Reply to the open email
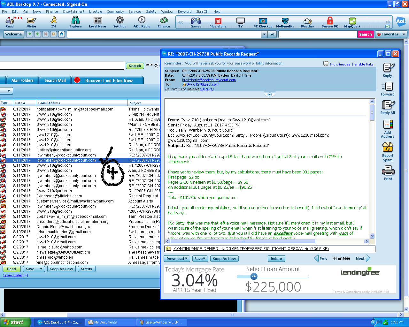409x327 pixels. 388,70
